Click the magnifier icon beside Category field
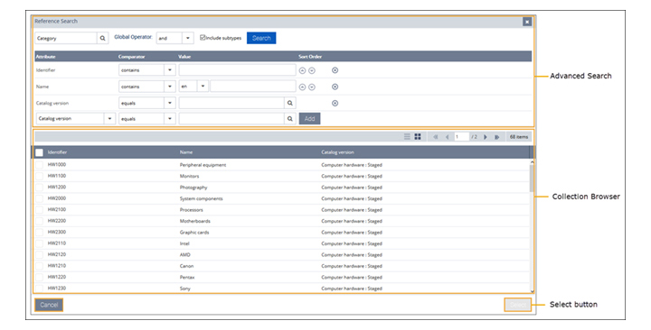Image resolution: width=651 pixels, height=330 pixels. (102, 38)
